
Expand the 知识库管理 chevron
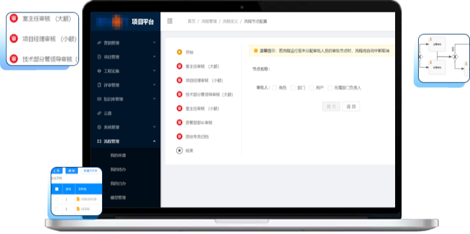(155, 98)
